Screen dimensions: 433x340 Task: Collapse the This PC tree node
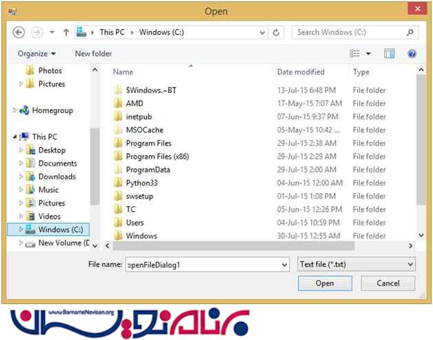(x=15, y=137)
